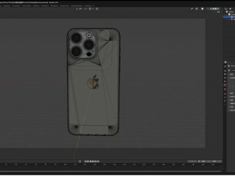Open the viewport Options dropdown below shading buttons
The image size is (235, 176).
(219, 12)
